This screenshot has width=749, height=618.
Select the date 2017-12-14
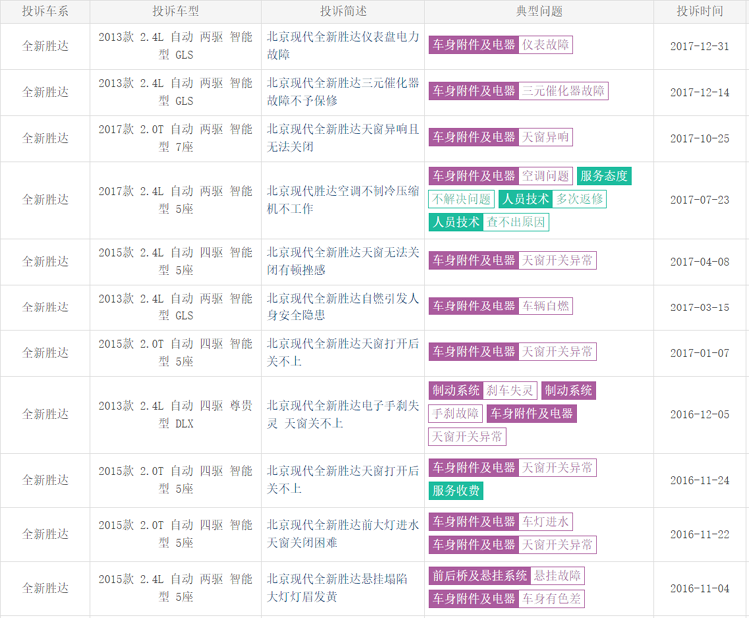(x=700, y=92)
